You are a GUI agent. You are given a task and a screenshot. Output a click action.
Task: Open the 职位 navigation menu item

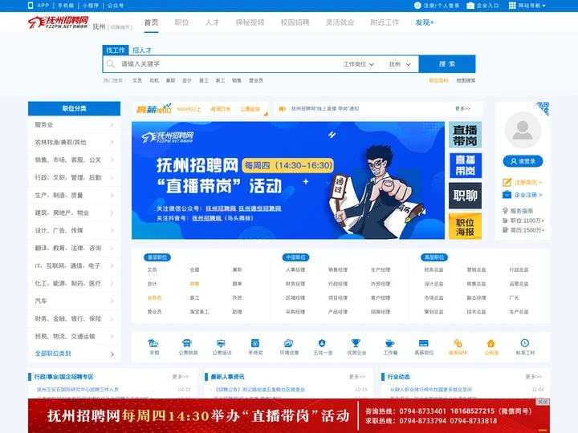click(x=181, y=22)
